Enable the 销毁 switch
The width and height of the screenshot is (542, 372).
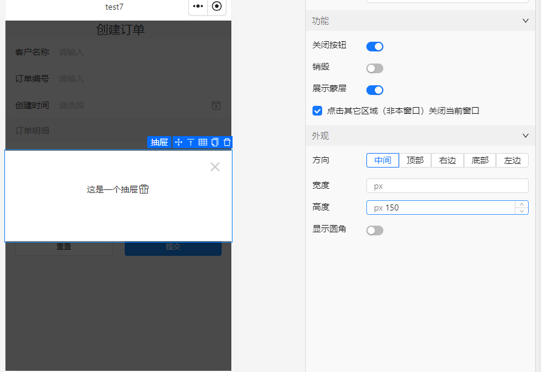pyautogui.click(x=375, y=68)
